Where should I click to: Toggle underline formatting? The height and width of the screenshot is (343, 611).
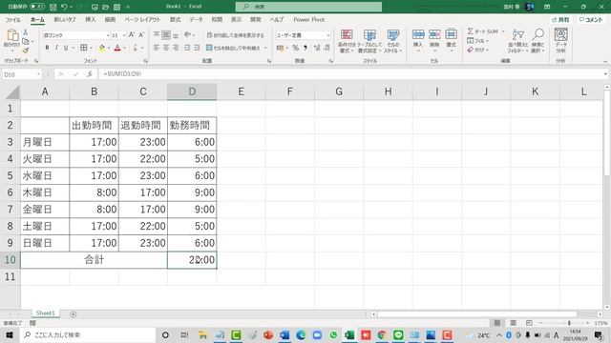coord(66,48)
